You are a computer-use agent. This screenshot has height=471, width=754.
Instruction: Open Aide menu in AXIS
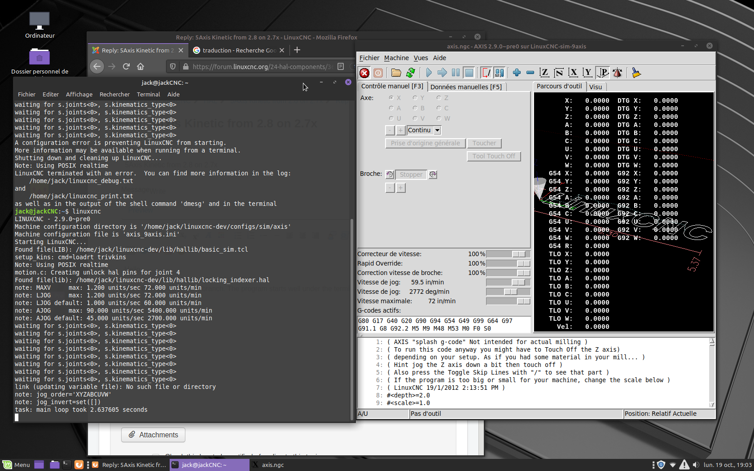[439, 58]
